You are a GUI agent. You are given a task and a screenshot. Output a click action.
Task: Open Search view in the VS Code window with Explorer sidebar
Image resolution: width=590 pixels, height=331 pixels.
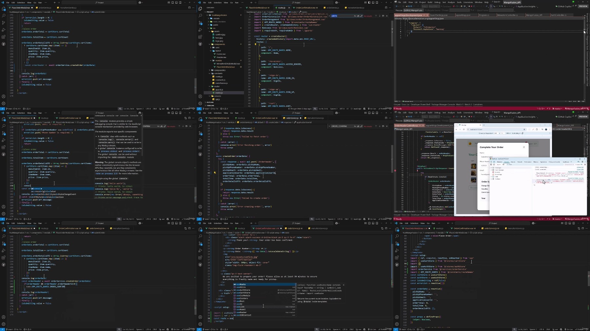pyautogui.click(x=200, y=15)
